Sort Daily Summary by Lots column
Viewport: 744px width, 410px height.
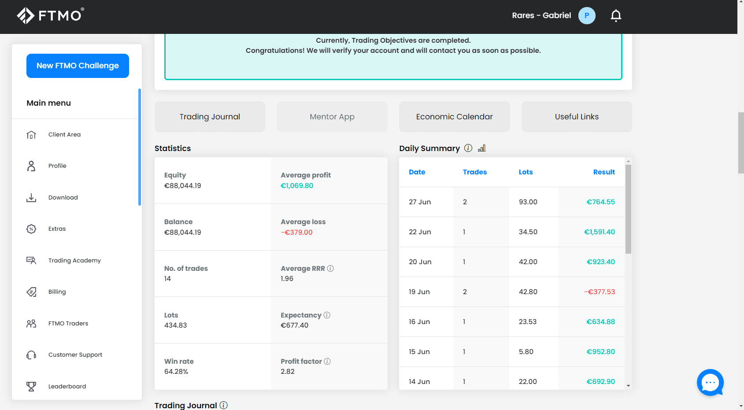[526, 172]
